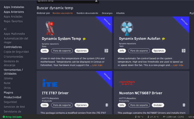This screenshot has width=194, height=119.
Task: Click the Array Iniciado status text
Action: click(x=14, y=117)
